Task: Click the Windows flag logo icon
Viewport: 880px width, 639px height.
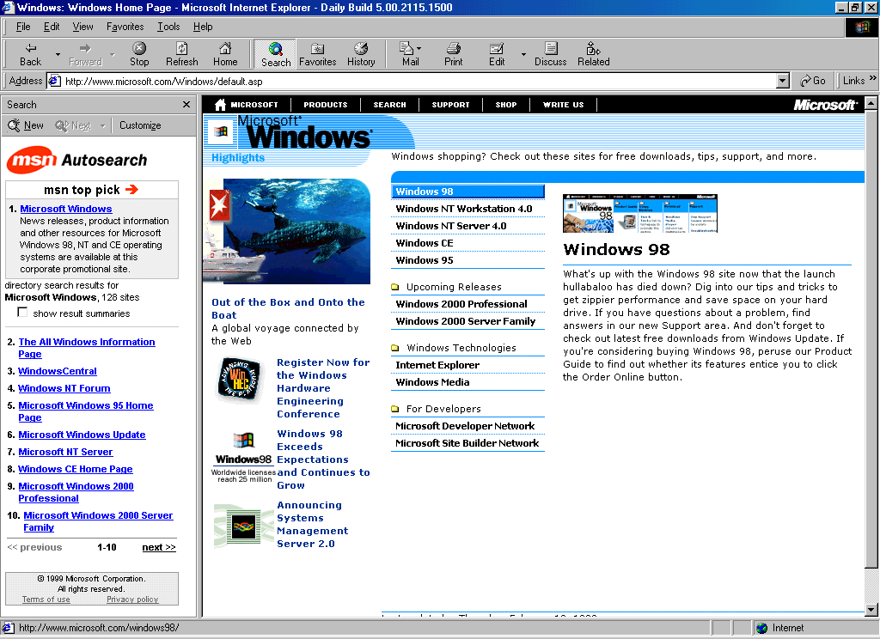Action: click(x=221, y=131)
